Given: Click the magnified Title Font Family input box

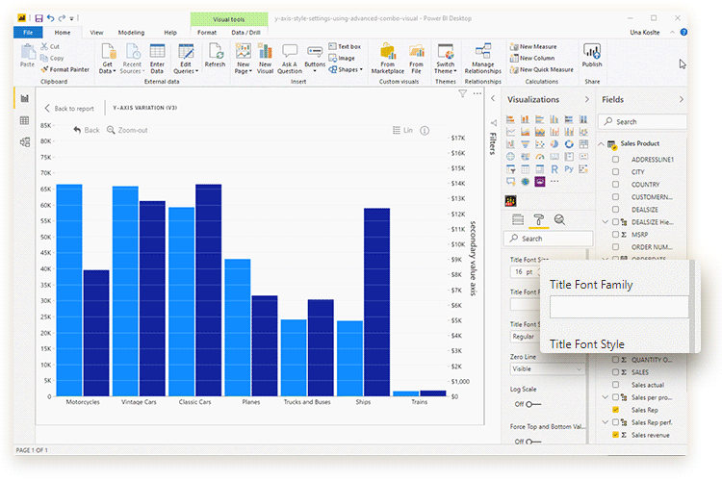Looking at the screenshot, I should [619, 307].
